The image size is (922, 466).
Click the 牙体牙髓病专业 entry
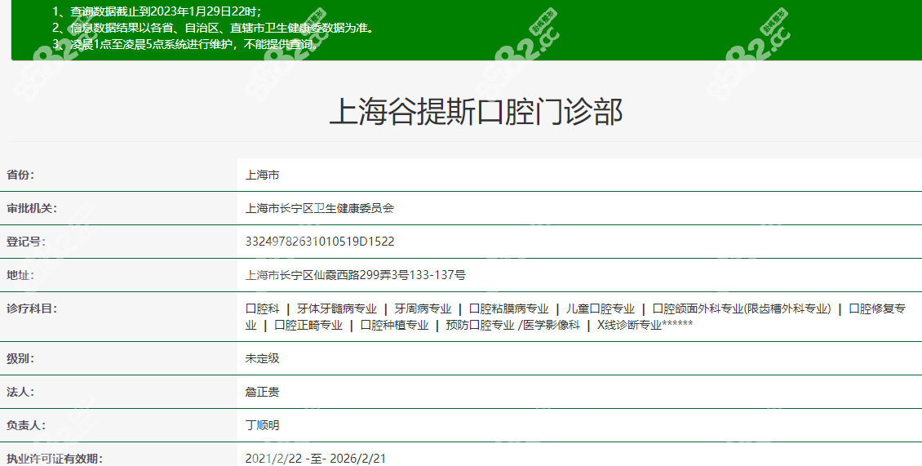337,309
